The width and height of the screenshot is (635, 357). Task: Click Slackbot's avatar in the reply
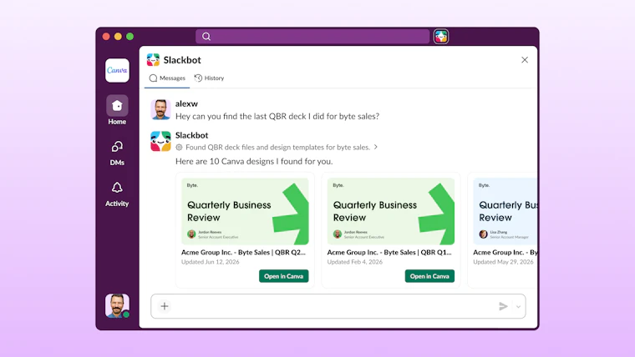pos(160,141)
